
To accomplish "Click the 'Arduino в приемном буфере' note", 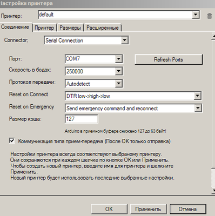I will (115, 131).
